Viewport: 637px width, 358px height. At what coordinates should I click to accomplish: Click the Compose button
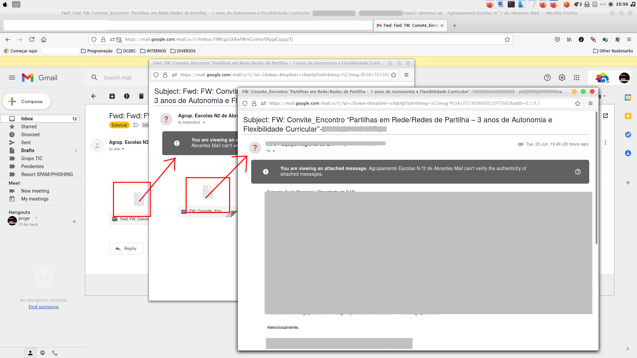pos(27,101)
